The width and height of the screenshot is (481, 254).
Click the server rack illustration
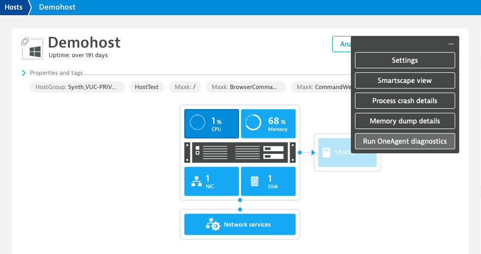[x=240, y=152]
